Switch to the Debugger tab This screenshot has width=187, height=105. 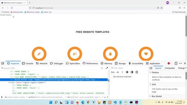[x=56, y=63]
